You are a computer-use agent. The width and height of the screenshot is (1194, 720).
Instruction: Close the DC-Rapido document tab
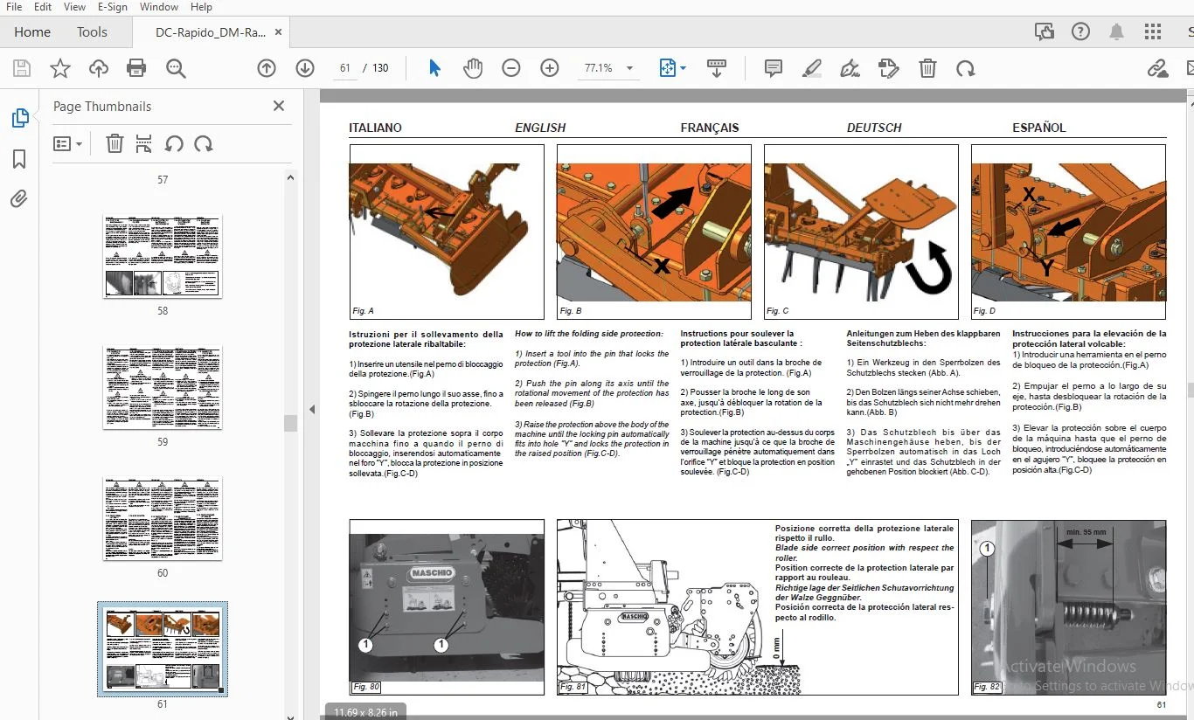point(279,31)
